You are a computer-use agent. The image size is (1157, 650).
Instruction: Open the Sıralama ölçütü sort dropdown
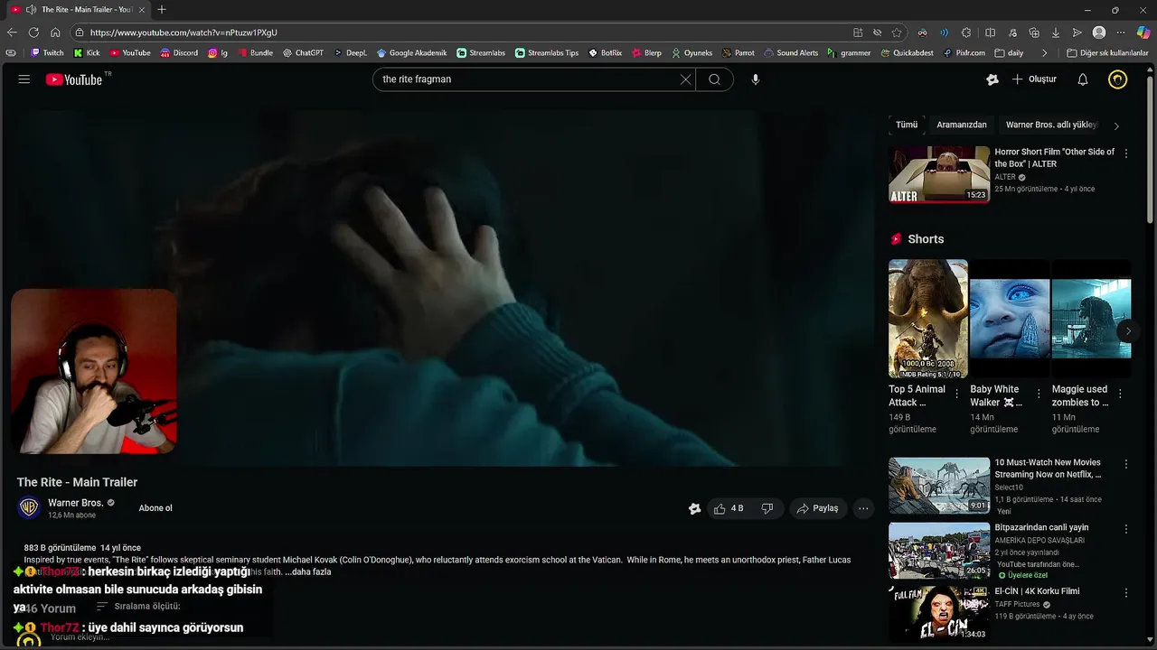(x=138, y=607)
